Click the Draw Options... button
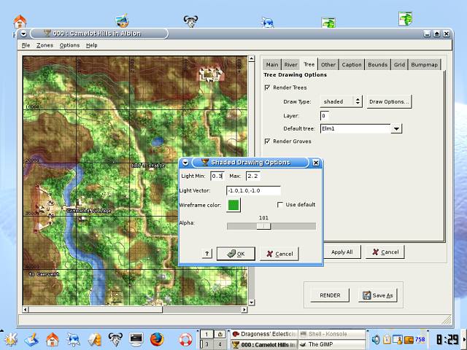Screen dimensions: 467x350 389,102
